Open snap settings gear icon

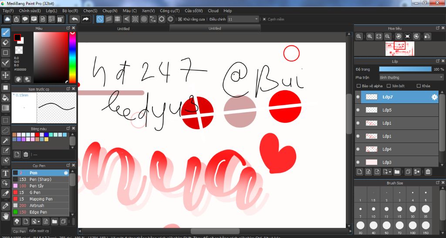pyautogui.click(x=170, y=19)
